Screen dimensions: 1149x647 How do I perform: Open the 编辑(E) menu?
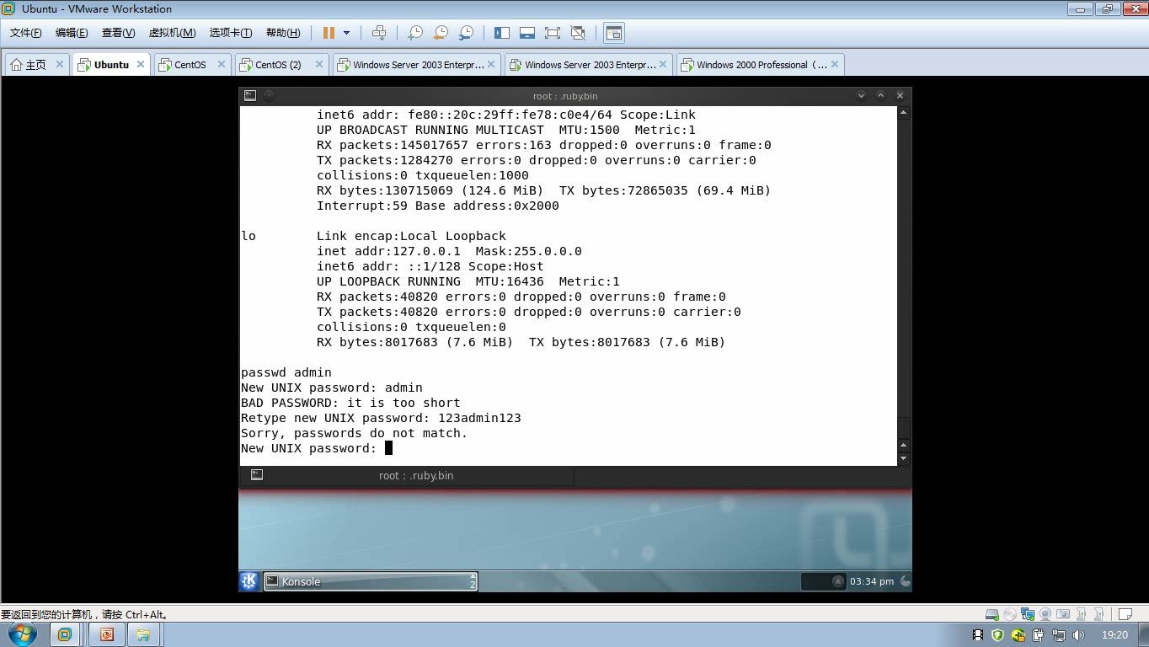click(x=72, y=33)
